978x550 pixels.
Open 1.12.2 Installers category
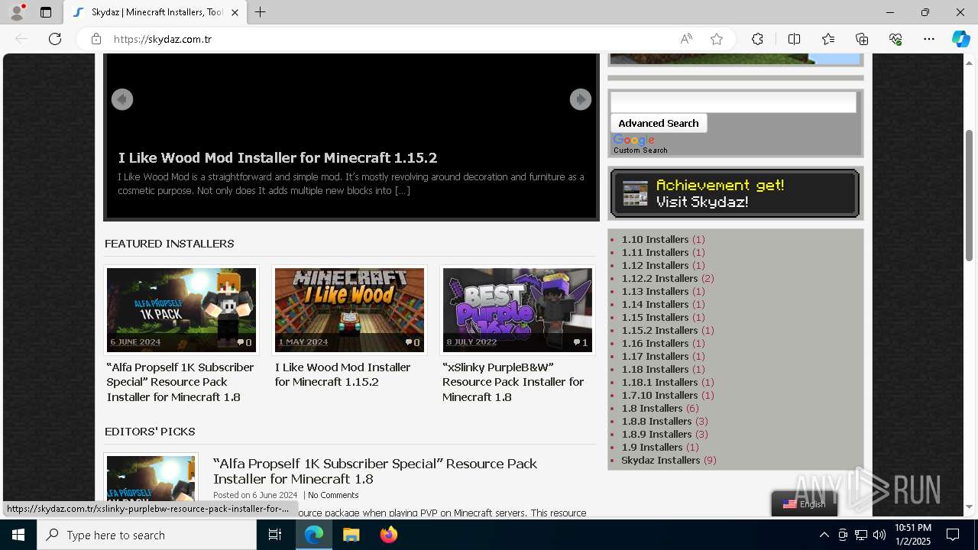659,278
